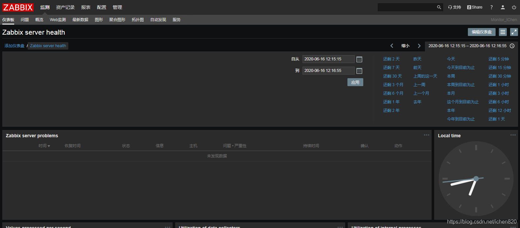Select Yesterday range
This screenshot has width=520, height=228.
pyautogui.click(x=417, y=59)
